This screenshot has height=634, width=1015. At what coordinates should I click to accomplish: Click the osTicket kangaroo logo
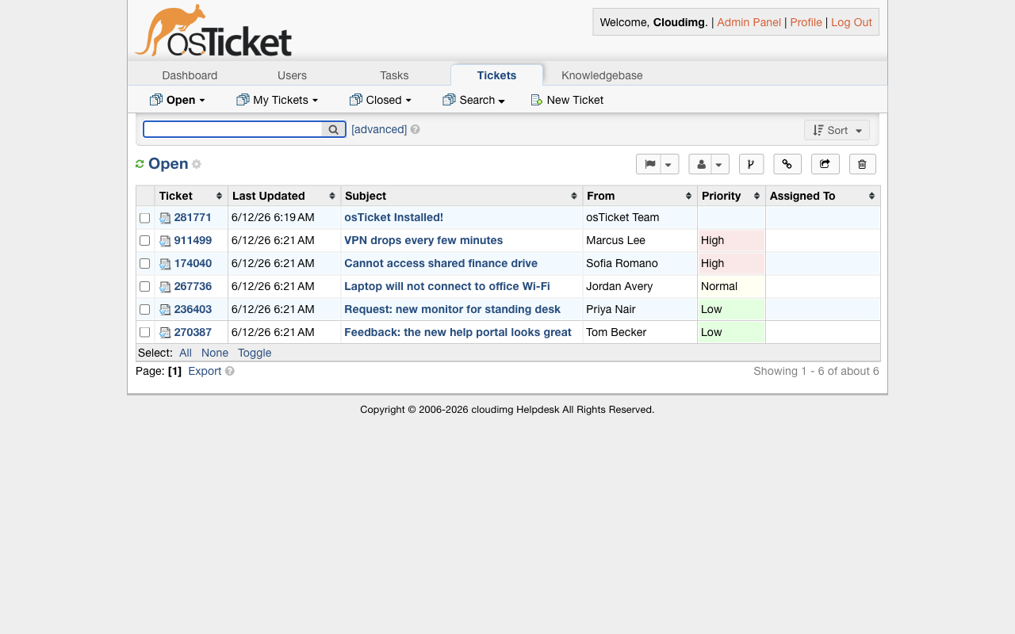point(213,31)
